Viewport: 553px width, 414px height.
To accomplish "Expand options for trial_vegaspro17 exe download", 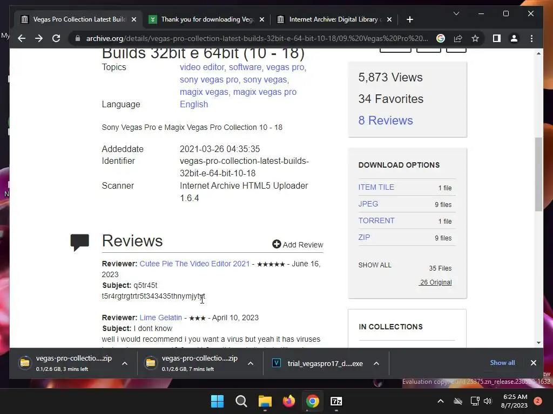I will tap(376, 363).
